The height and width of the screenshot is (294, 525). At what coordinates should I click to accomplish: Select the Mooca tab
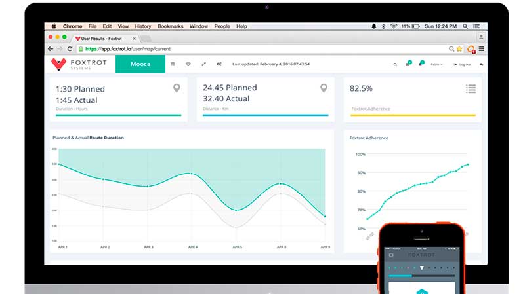click(x=140, y=64)
